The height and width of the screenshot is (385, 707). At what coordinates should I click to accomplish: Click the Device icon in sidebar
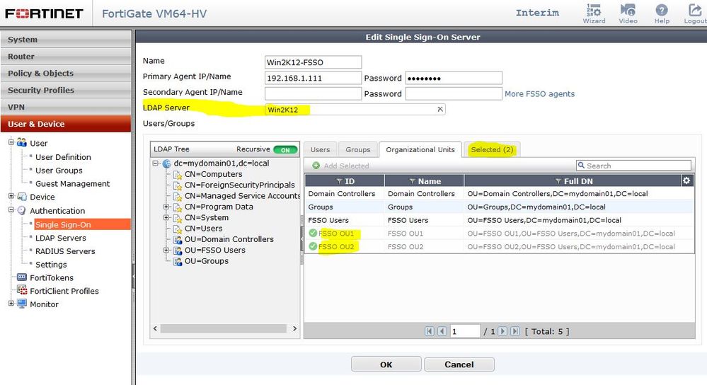(x=22, y=197)
